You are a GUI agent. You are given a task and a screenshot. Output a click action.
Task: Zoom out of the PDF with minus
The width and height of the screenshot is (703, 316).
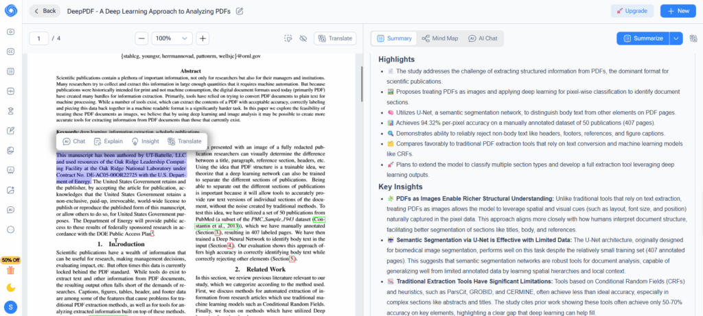[141, 38]
